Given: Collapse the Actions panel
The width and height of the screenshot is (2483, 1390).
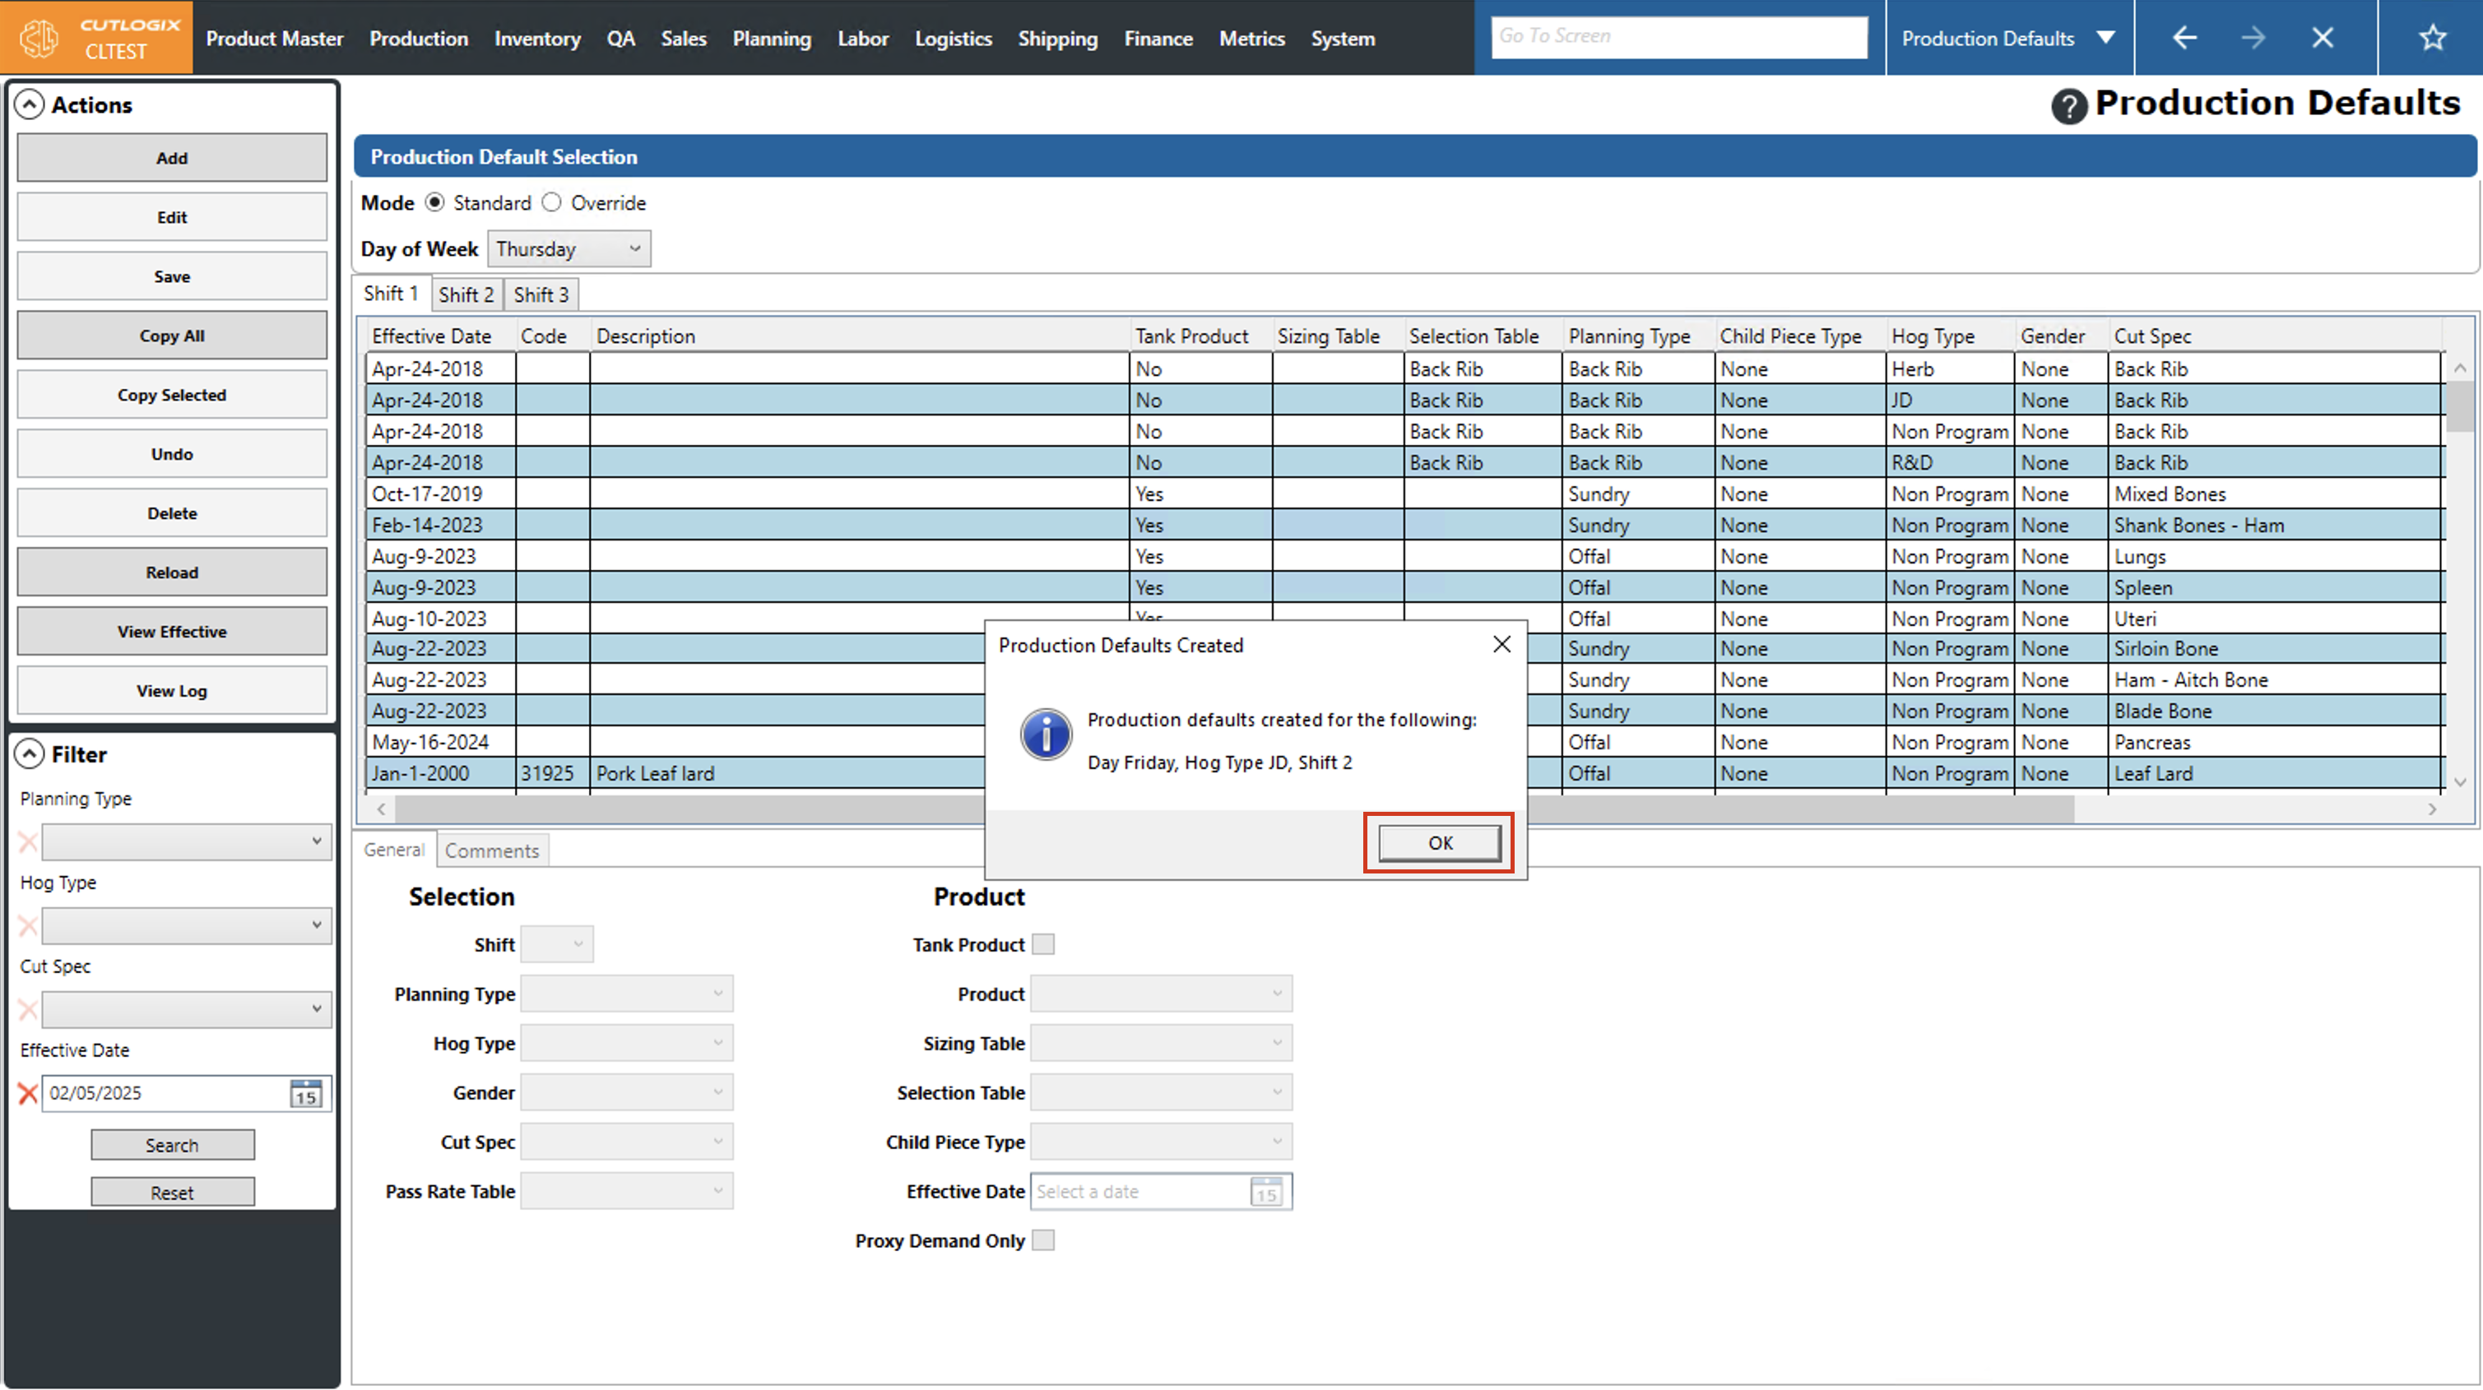Looking at the screenshot, I should (30, 104).
